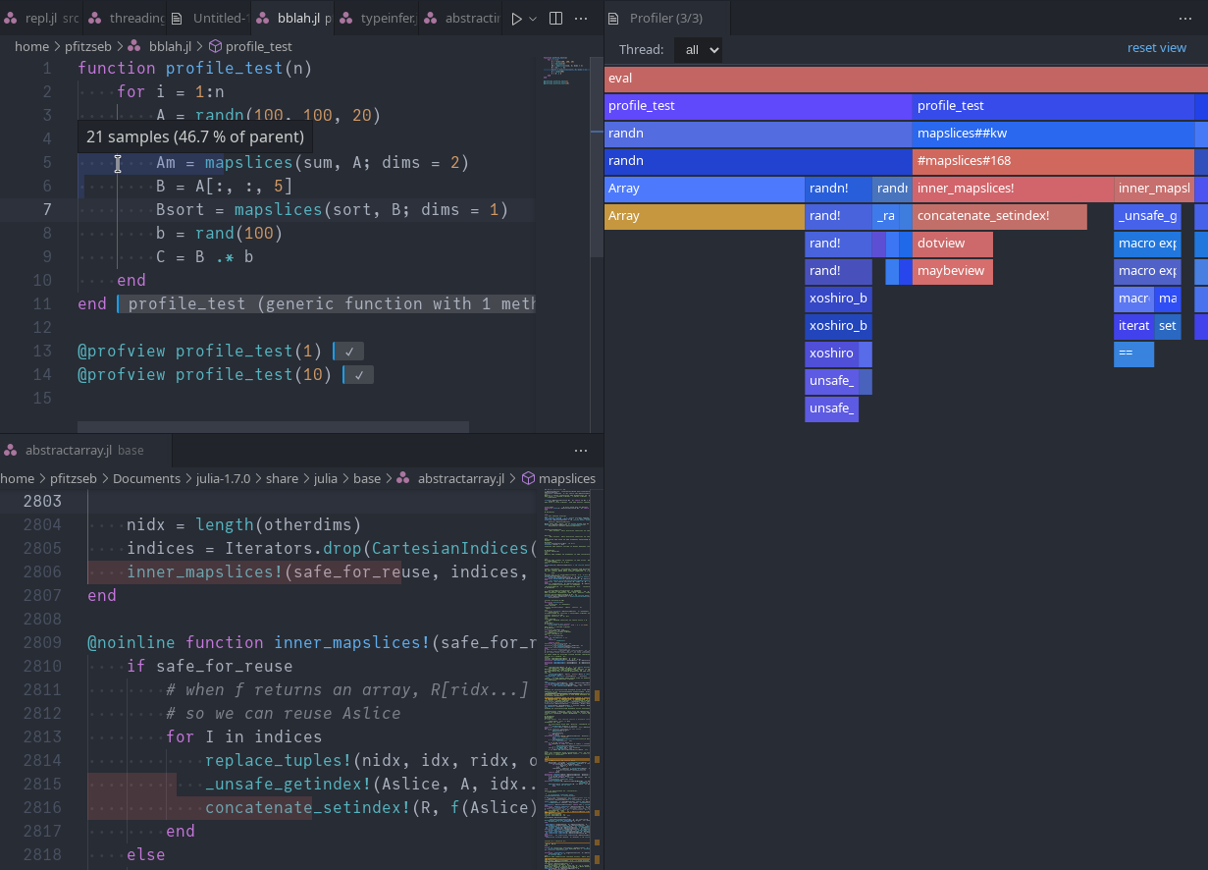Viewport: 1208px width, 870px height.
Task: Open the abstractarray.jl editor's ellipsis actions icon
Action: 581,450
